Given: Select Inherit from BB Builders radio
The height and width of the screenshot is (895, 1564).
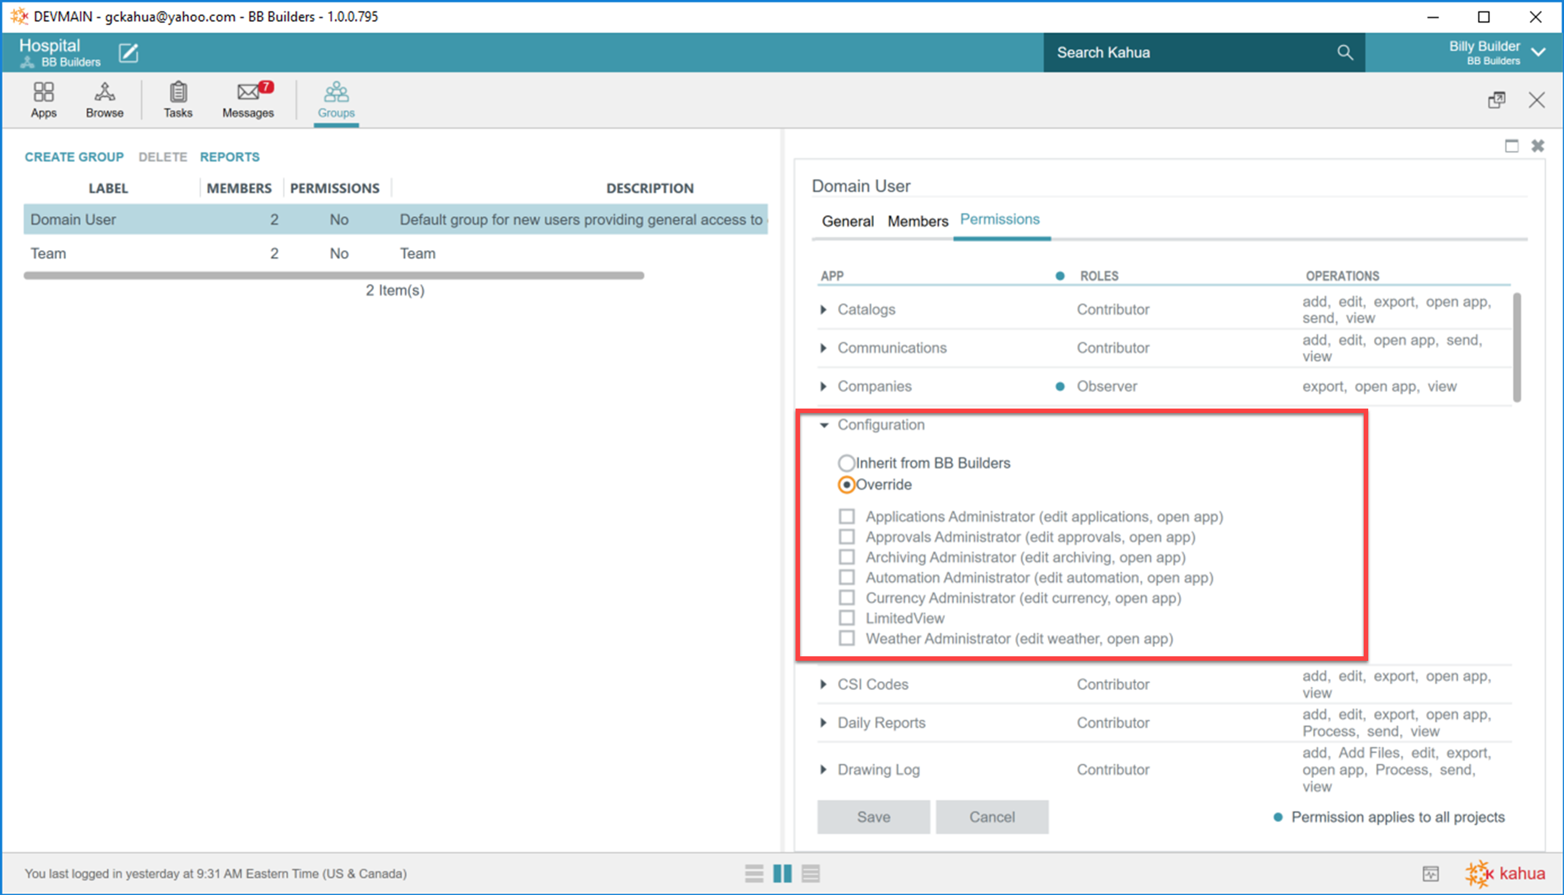Looking at the screenshot, I should [846, 463].
